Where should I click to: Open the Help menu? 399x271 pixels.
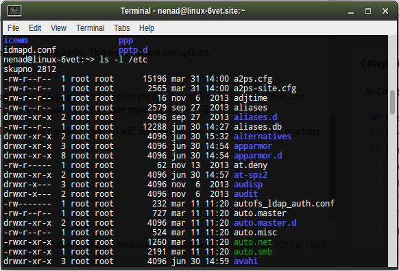[x=147, y=28]
